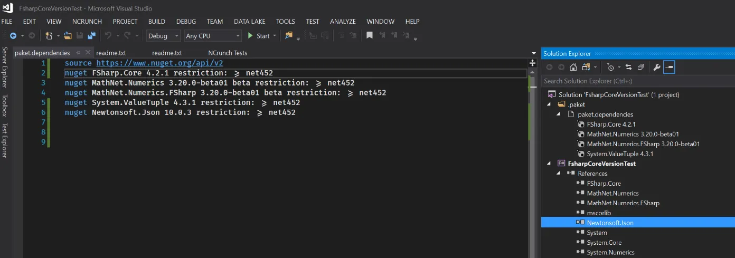
Task: Click the bookmark toolbar icon
Action: [370, 36]
